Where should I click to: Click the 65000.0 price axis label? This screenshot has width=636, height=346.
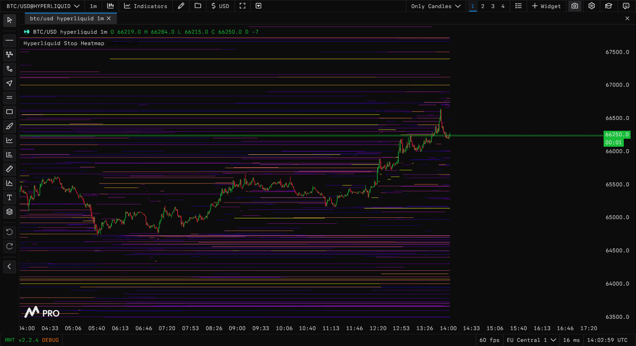[x=617, y=218]
